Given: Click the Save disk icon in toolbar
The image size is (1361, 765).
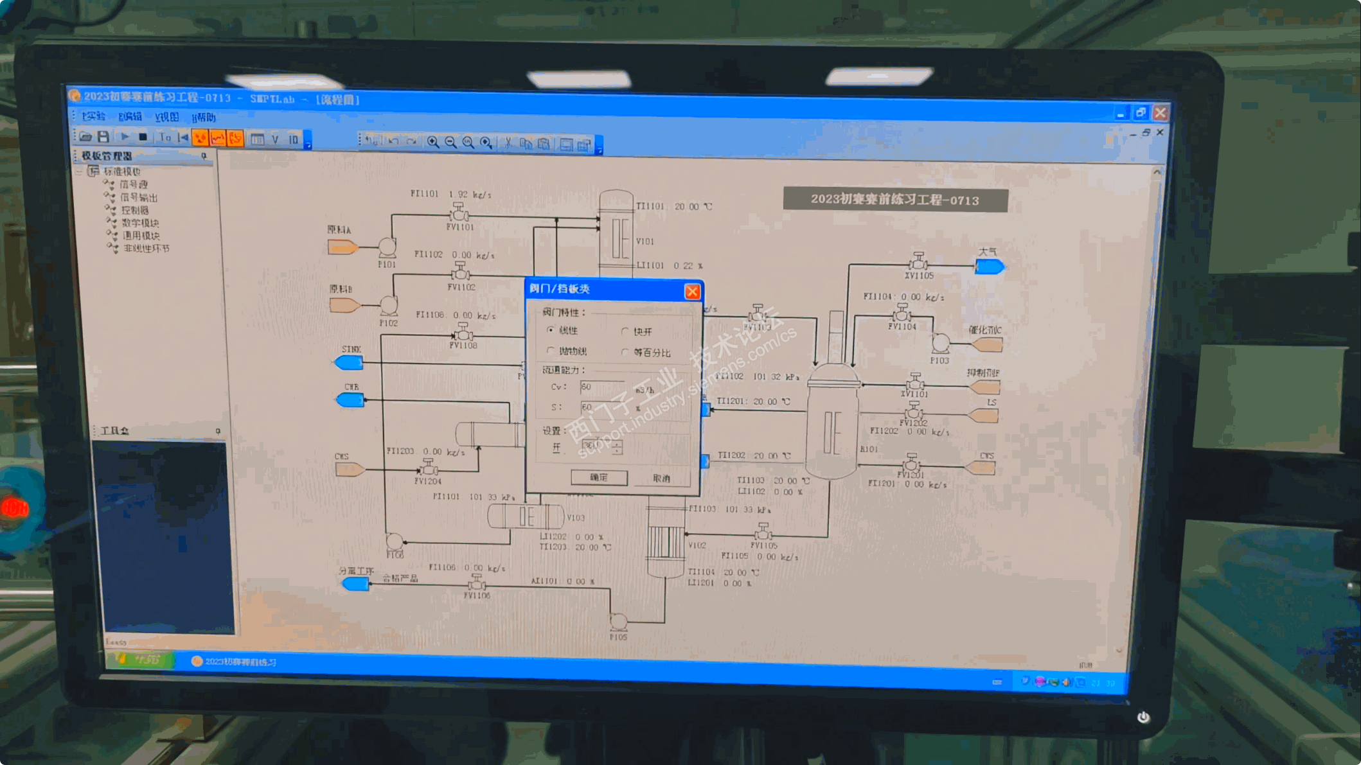Looking at the screenshot, I should click(103, 136).
